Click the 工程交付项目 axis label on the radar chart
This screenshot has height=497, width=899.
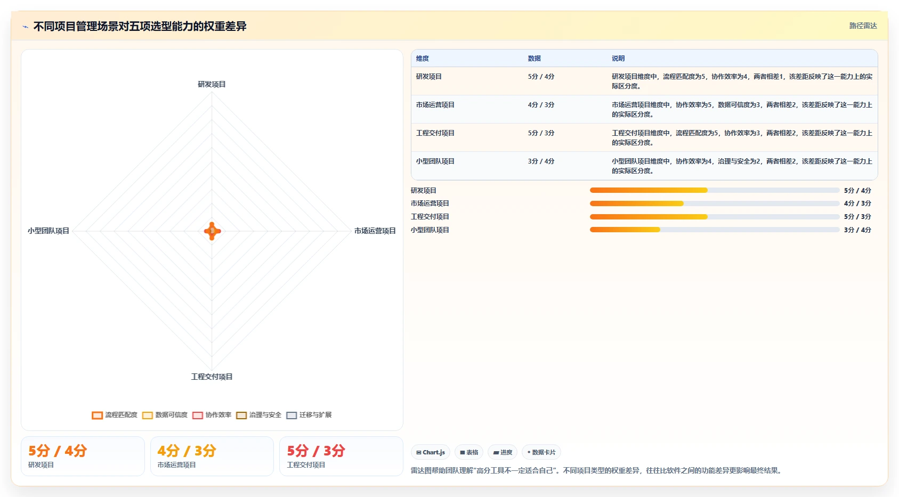[x=212, y=377]
